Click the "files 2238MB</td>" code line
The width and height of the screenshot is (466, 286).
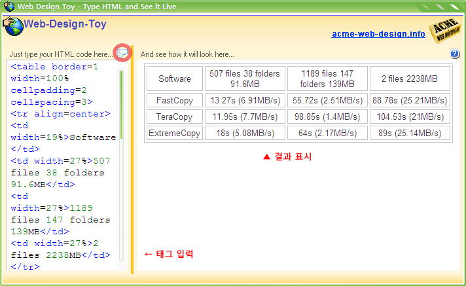click(x=61, y=255)
